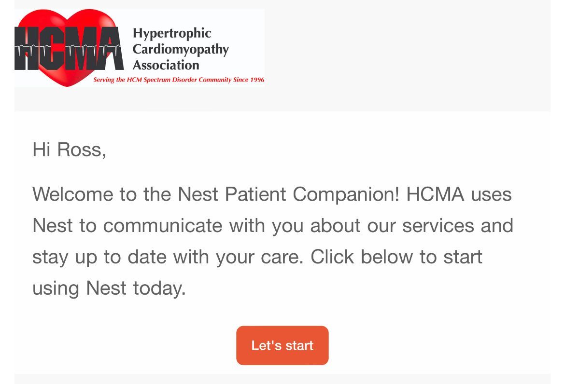Click the word "Cardiomyopathy" in the logo
The height and width of the screenshot is (384, 565).
pyautogui.click(x=181, y=49)
